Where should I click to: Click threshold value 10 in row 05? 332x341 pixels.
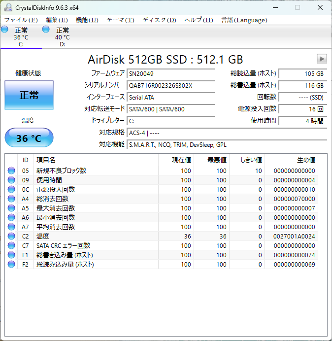coord(259,171)
